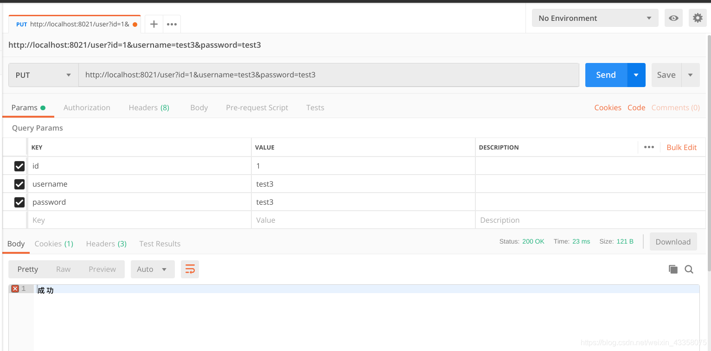Click the Save button

[666, 75]
